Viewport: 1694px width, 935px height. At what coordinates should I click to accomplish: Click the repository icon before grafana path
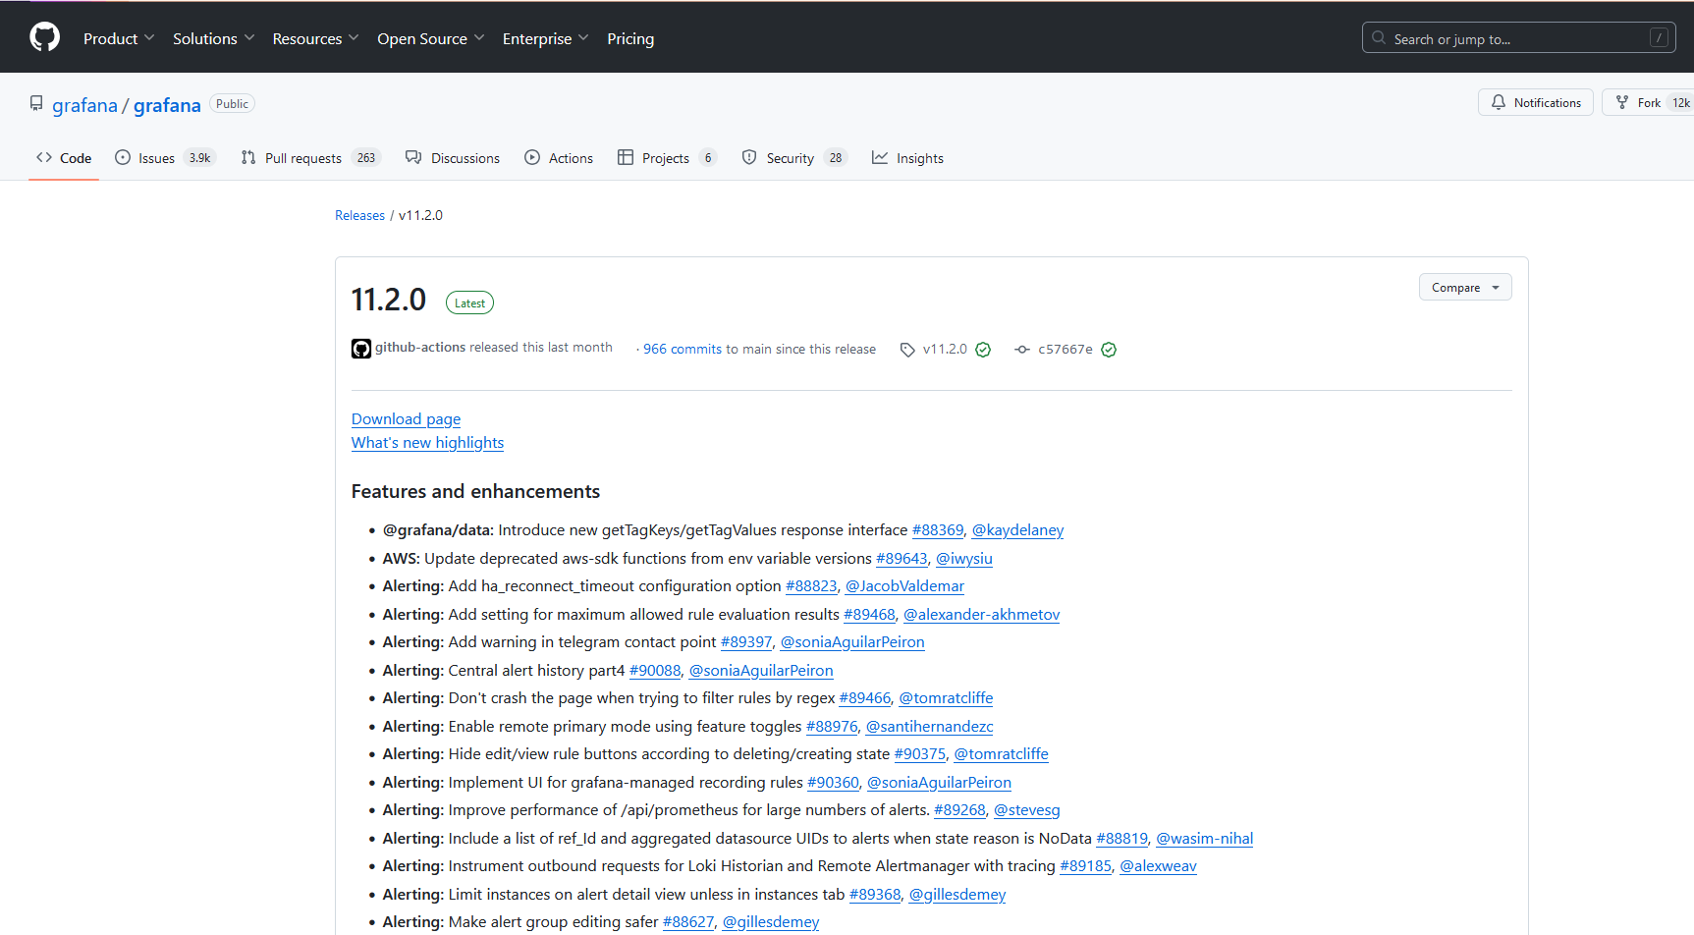[x=36, y=103]
